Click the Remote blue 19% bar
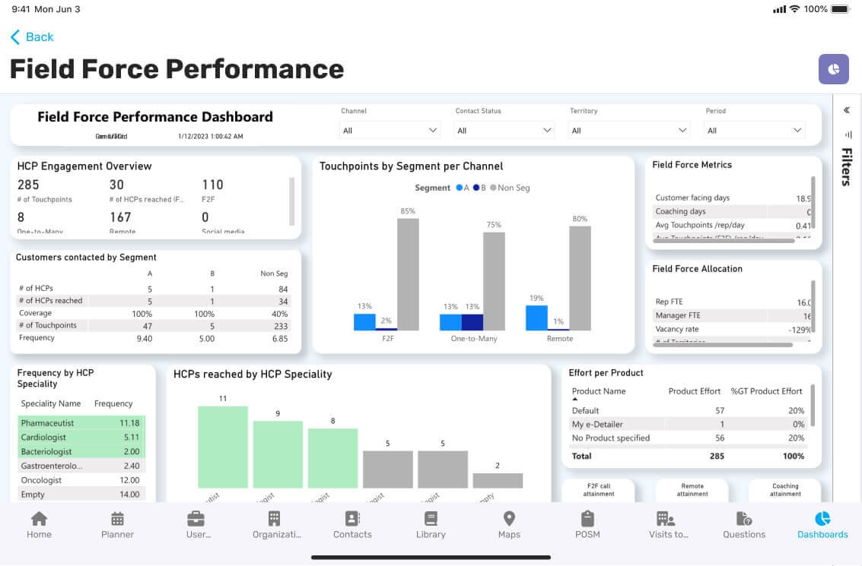The width and height of the screenshot is (862, 566). click(x=536, y=318)
